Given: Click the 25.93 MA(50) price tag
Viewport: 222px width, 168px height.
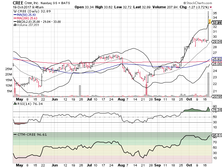Looking at the screenshot, I should 217,59.
